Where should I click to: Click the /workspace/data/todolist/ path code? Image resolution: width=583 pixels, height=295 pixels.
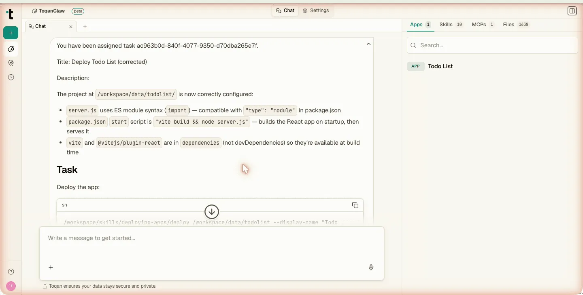(136, 94)
